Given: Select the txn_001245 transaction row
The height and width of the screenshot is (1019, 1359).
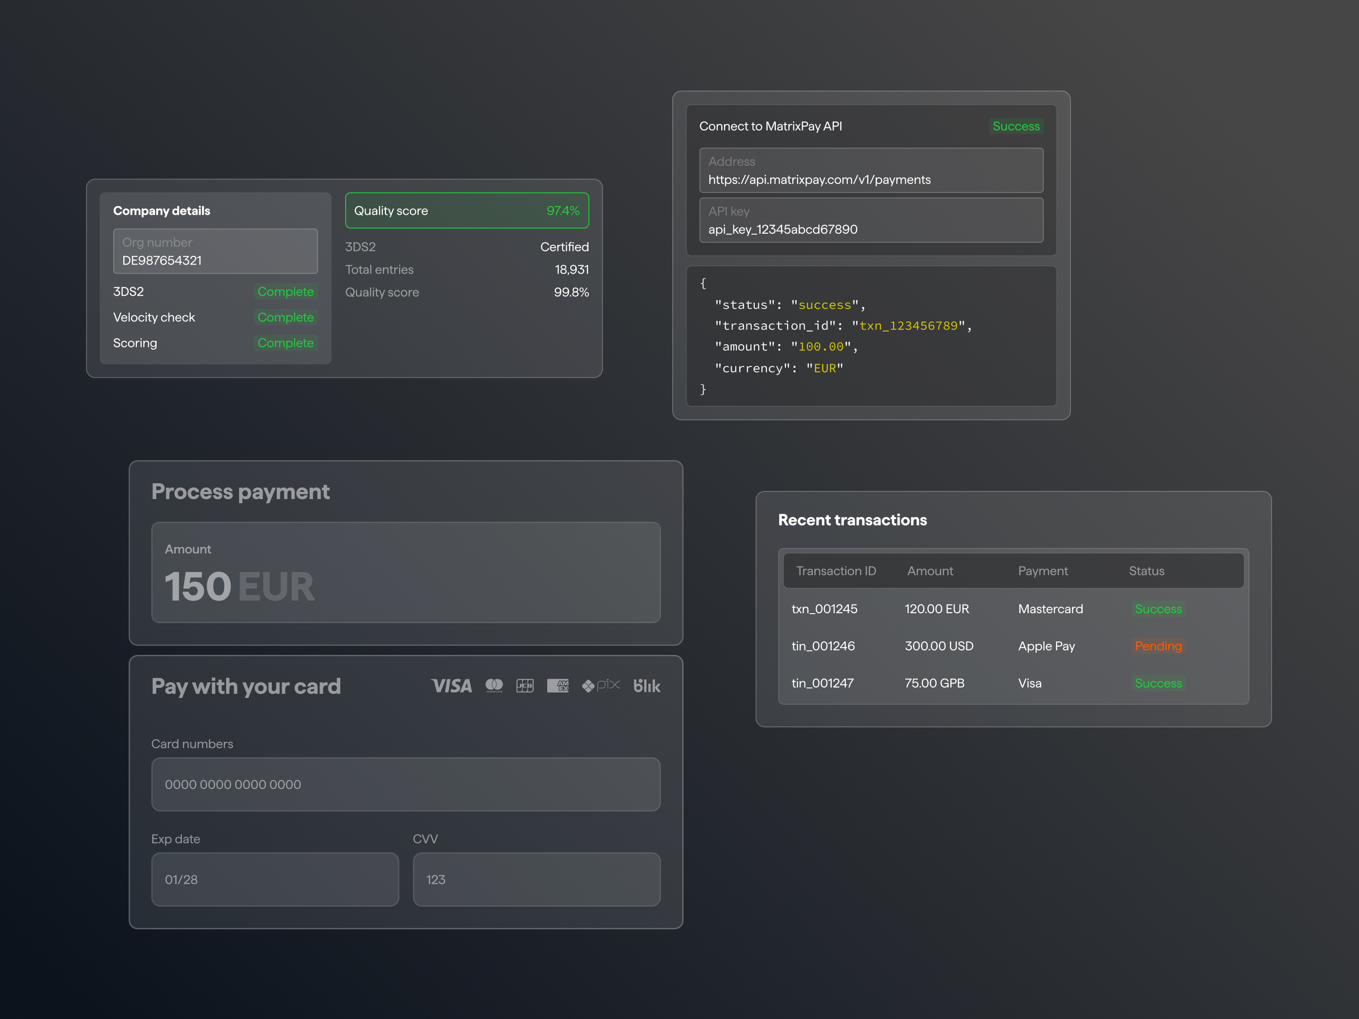Looking at the screenshot, I should tap(1012, 609).
